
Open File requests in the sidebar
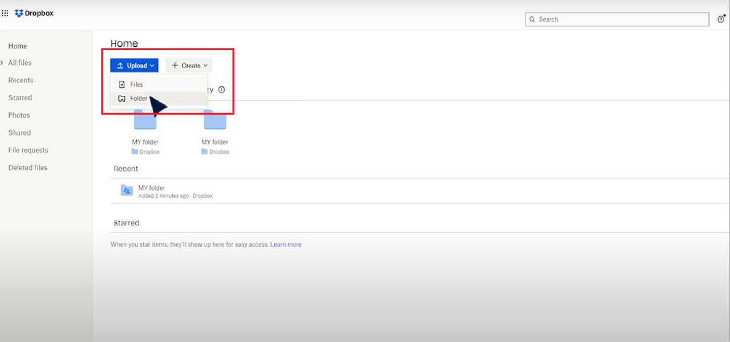pos(28,150)
